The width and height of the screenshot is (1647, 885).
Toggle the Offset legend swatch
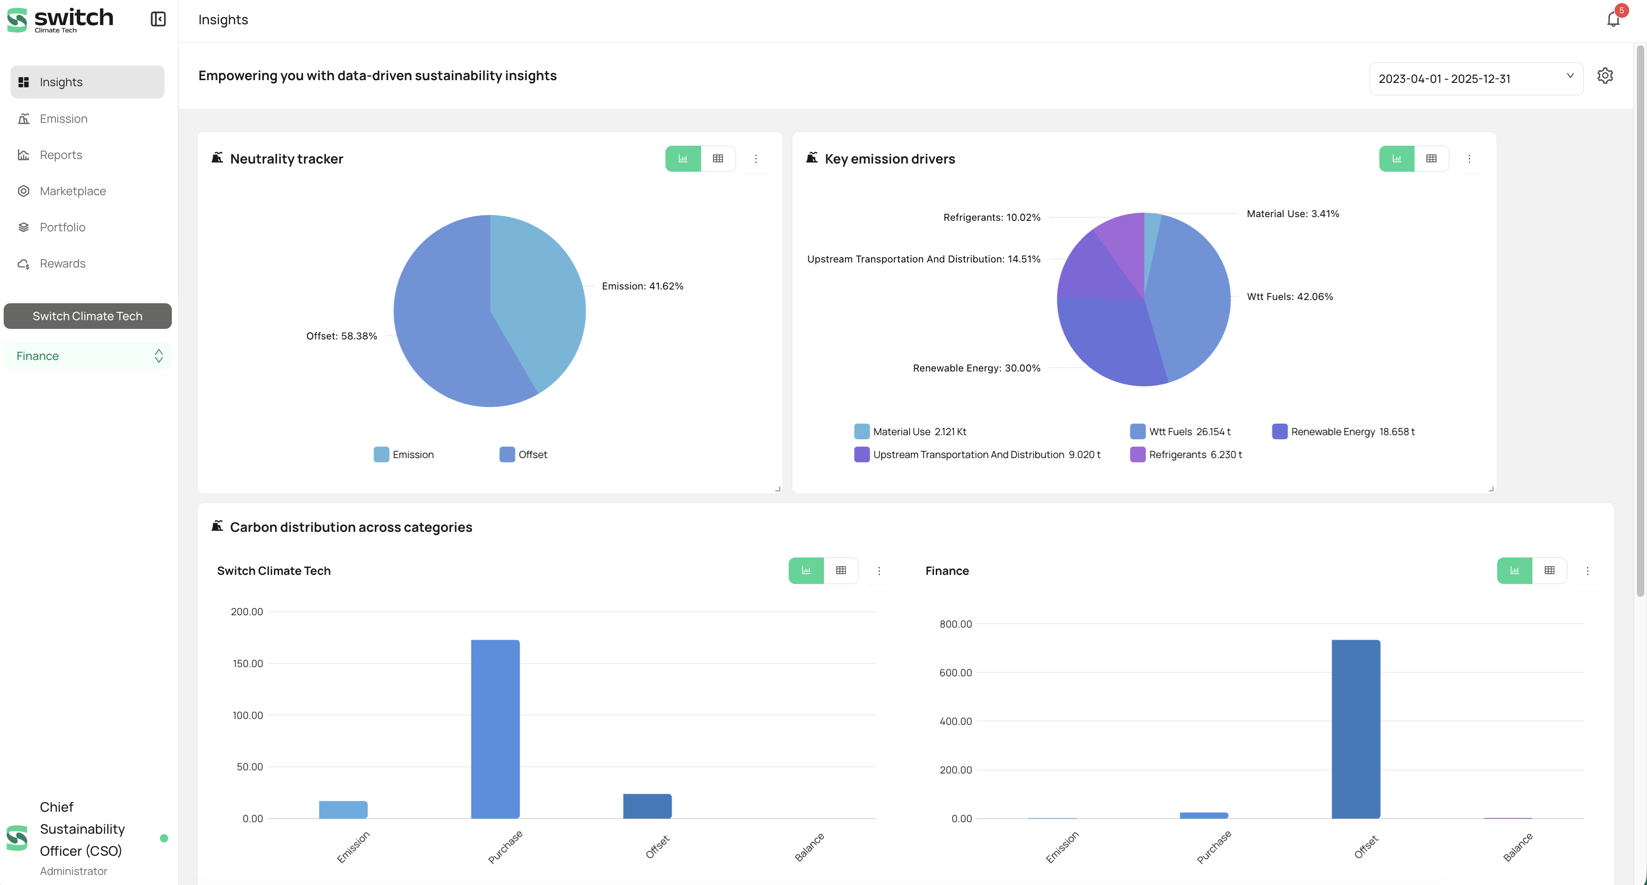(507, 454)
